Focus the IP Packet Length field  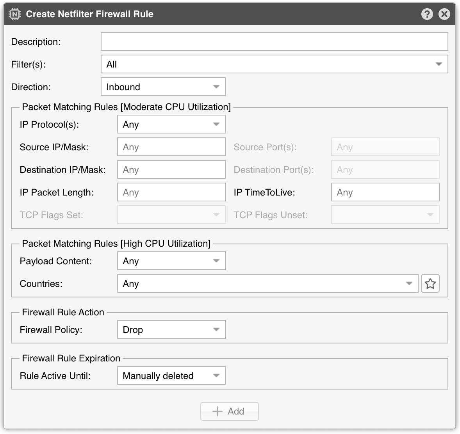[x=171, y=192]
